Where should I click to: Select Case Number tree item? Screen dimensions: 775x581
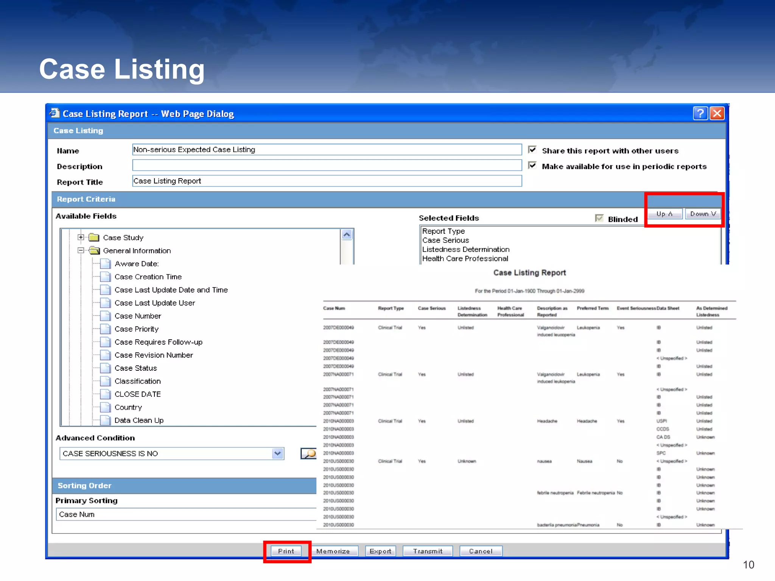coord(138,316)
